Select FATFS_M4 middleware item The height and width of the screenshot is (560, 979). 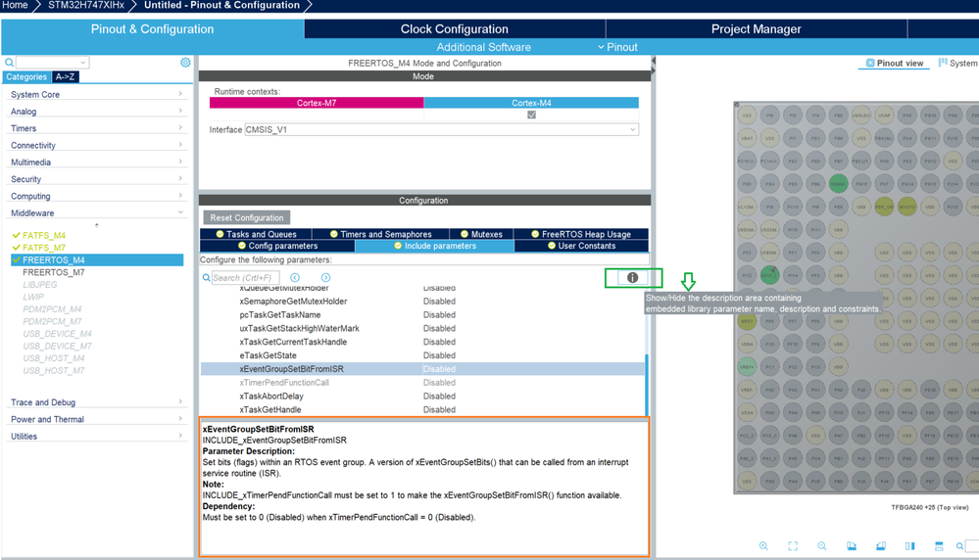coord(44,235)
